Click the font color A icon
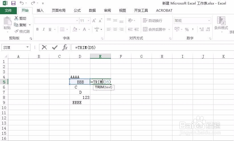The height and width of the screenshot is (141, 234). (84, 29)
